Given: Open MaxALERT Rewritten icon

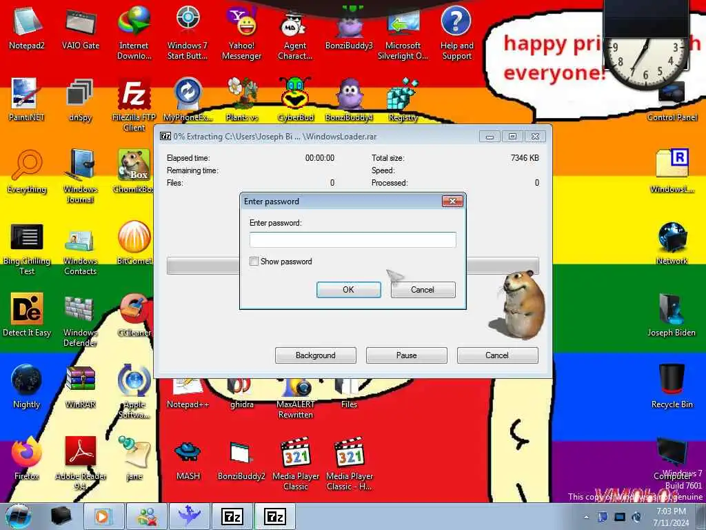Looking at the screenshot, I should [296, 399].
